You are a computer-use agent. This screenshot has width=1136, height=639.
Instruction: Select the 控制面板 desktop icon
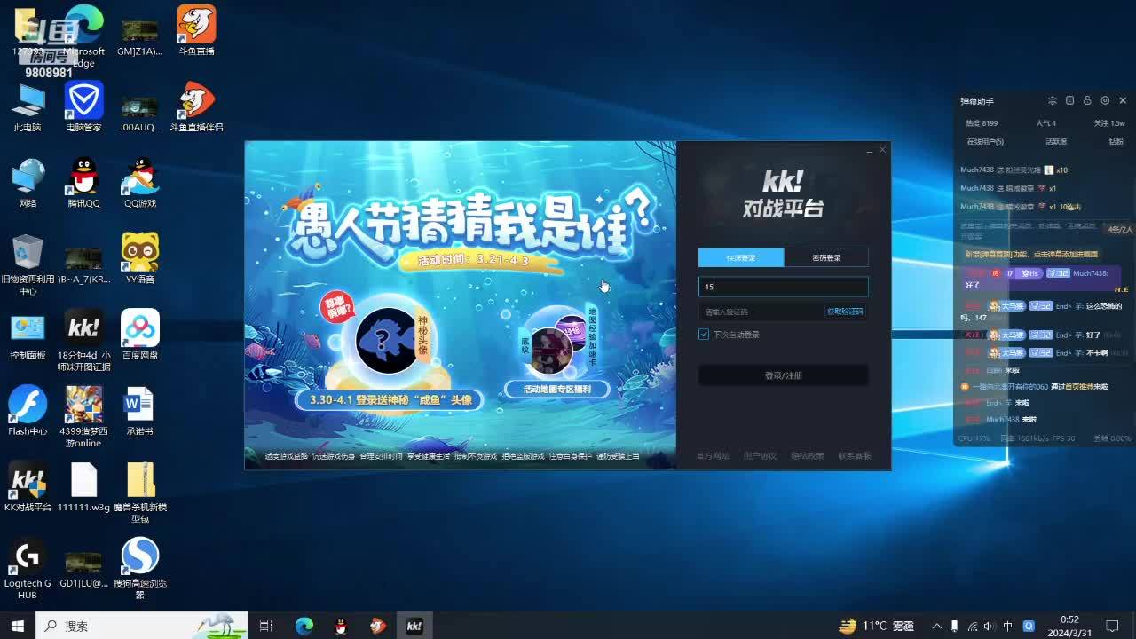28,335
